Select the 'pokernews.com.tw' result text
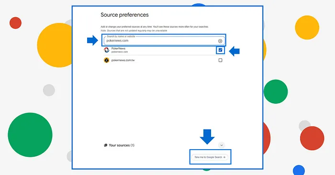The image size is (335, 175). tap(123, 60)
